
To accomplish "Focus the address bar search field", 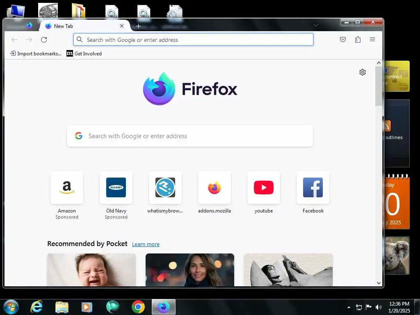I will [193, 40].
